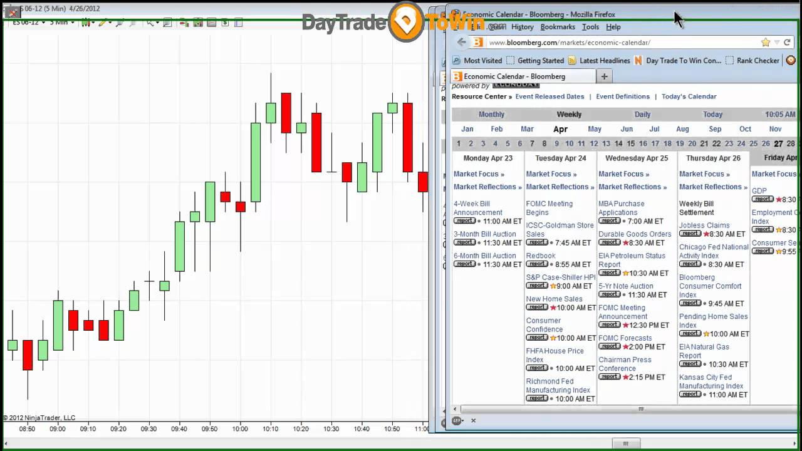
Task: Open the Tools menu in Firefox
Action: click(590, 27)
